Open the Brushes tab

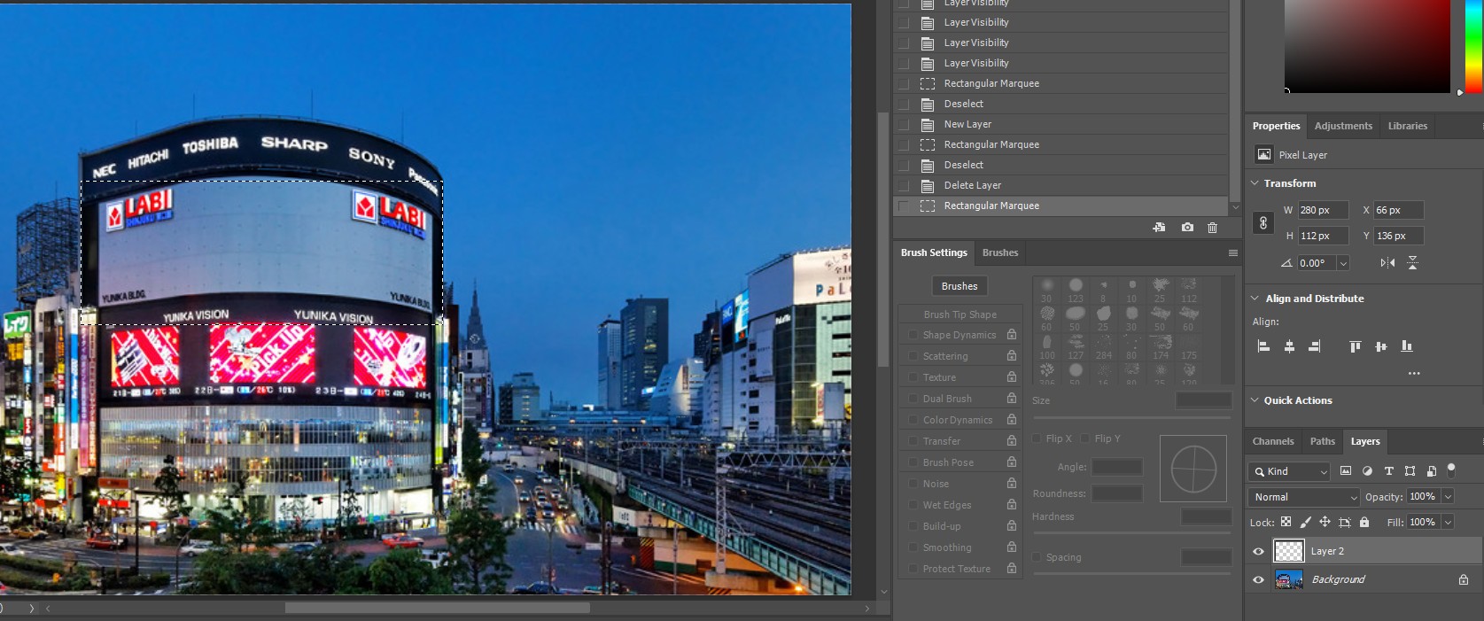[x=1000, y=252]
